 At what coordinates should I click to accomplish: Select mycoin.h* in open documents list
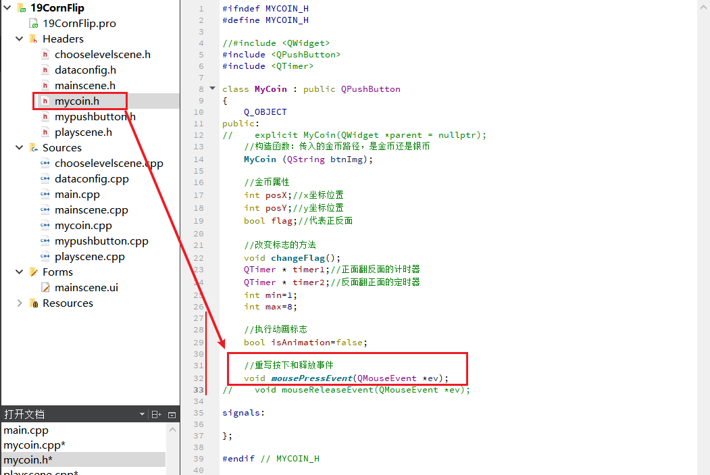click(28, 460)
